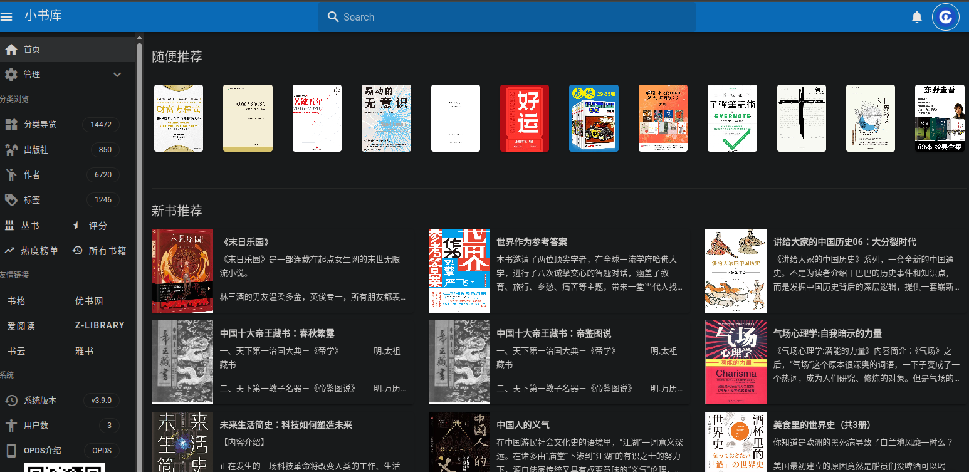
Task: Open 中国十大帝王藏书：春秋繁露 title
Action: point(277,333)
